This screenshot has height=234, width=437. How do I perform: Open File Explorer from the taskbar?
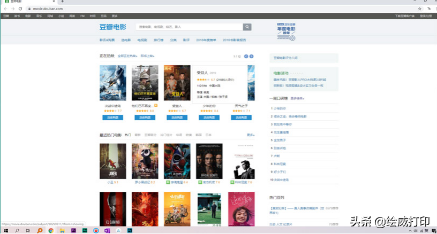(62, 231)
